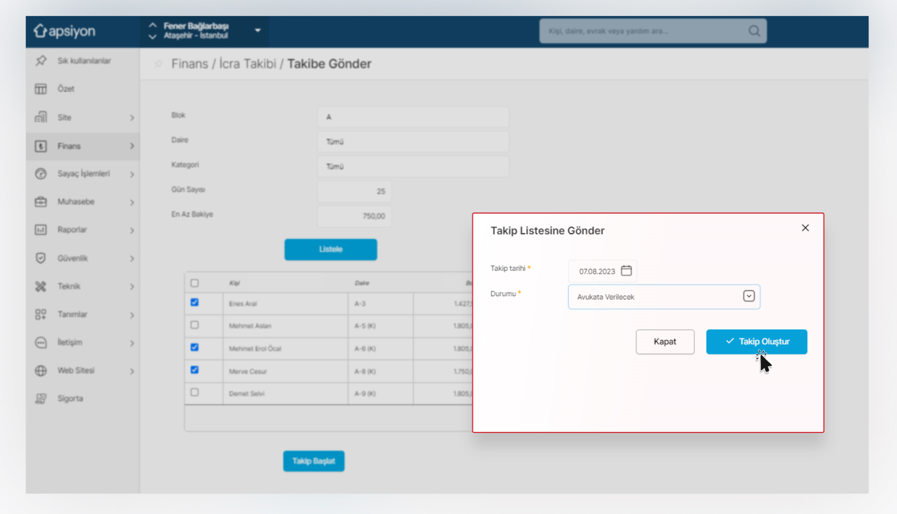Viewport: 897px width, 514px height.
Task: Check the Mehmet Aslan row checkbox
Action: 194,325
